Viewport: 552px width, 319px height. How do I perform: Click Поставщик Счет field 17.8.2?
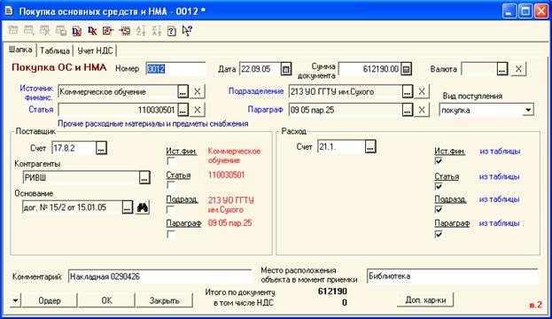[x=74, y=148]
